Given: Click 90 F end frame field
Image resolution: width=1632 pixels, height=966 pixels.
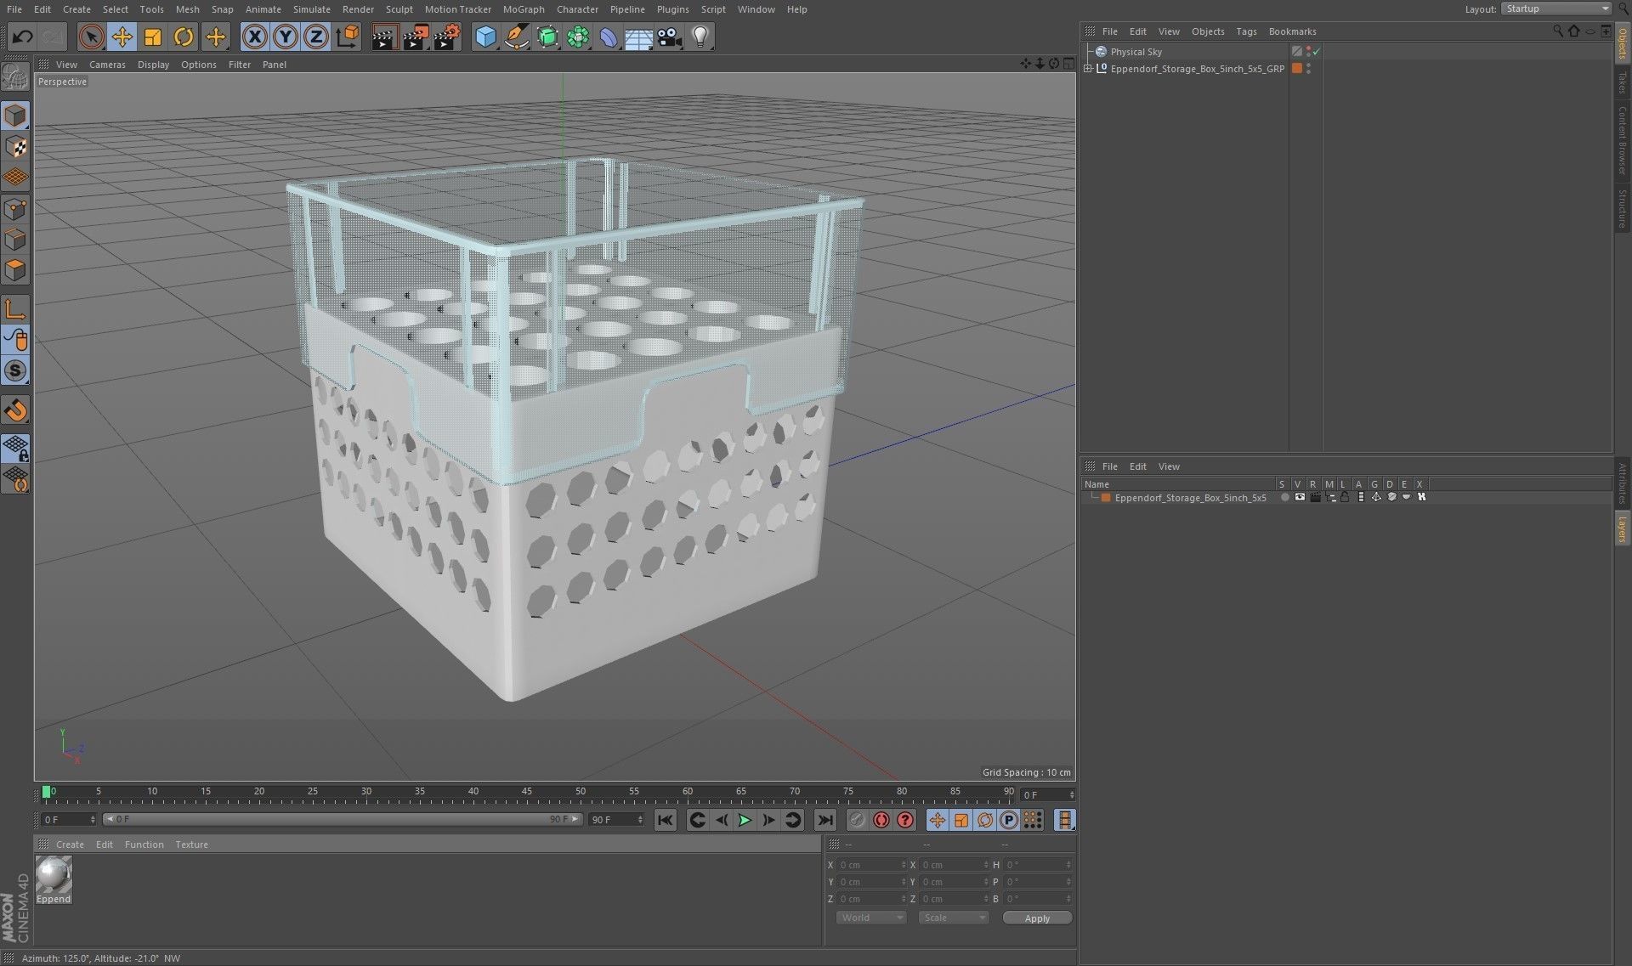Looking at the screenshot, I should pyautogui.click(x=616, y=820).
